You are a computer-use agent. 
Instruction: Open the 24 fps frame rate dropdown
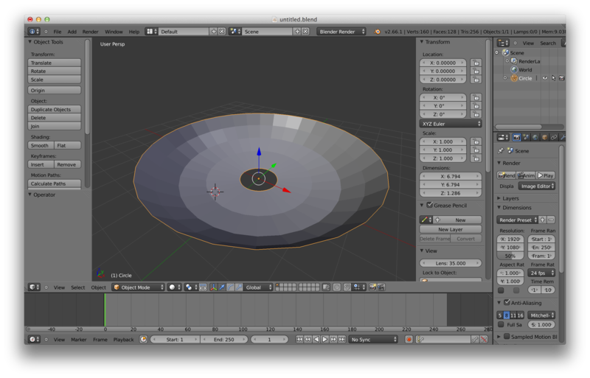pyautogui.click(x=541, y=273)
